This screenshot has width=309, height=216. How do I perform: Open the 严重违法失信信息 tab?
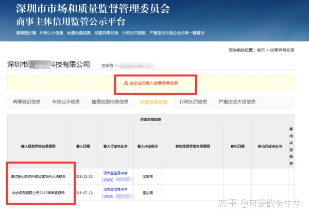[236, 102]
